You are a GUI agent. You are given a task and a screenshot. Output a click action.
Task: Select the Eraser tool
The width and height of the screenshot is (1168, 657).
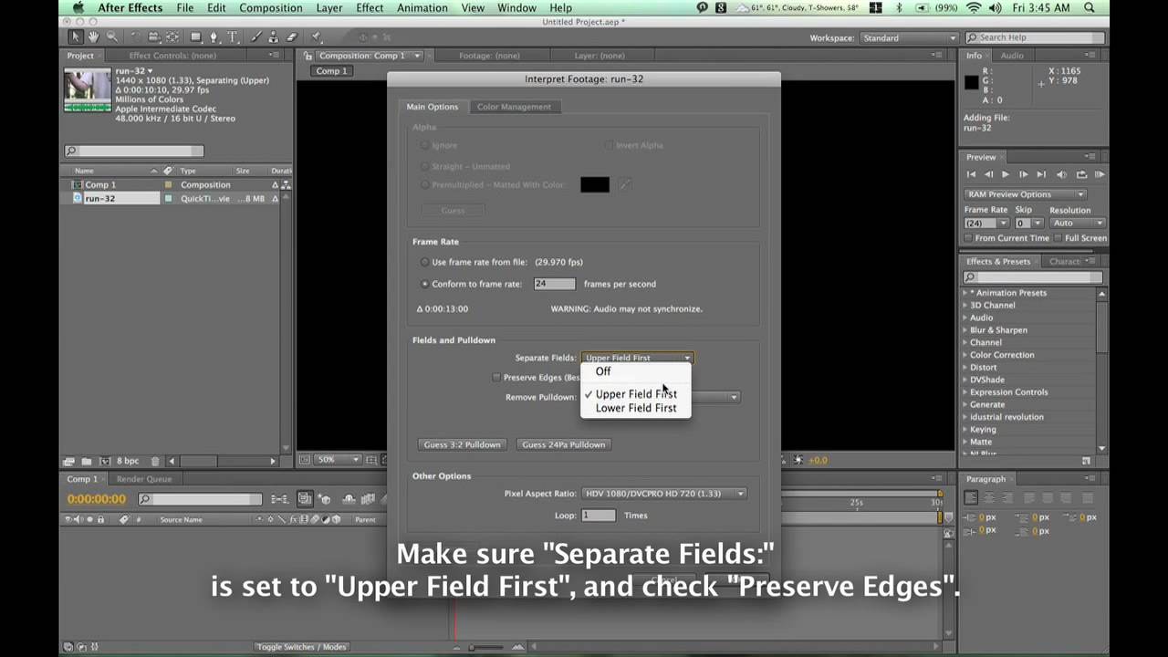[x=292, y=37]
